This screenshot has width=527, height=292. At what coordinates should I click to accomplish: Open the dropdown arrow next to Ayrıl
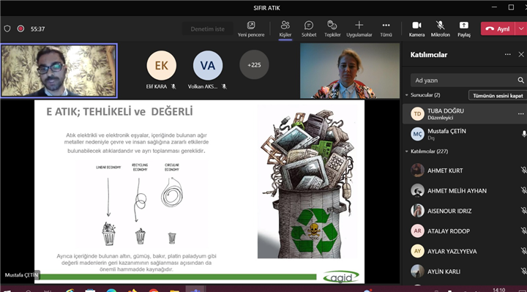pyautogui.click(x=521, y=29)
